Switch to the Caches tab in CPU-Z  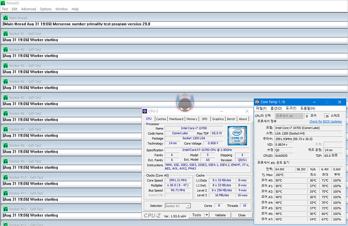tap(161, 119)
